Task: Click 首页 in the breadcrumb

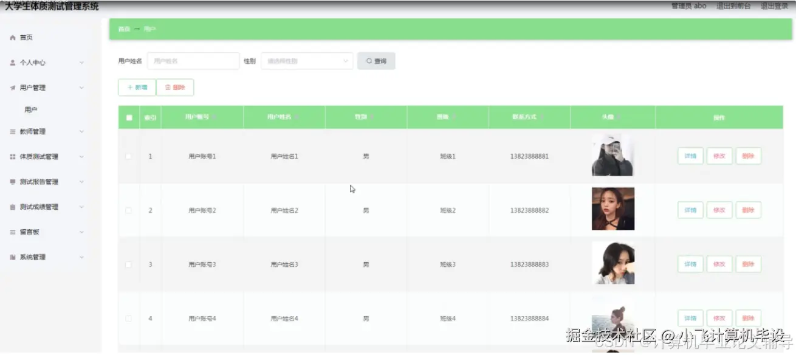Action: [x=124, y=29]
